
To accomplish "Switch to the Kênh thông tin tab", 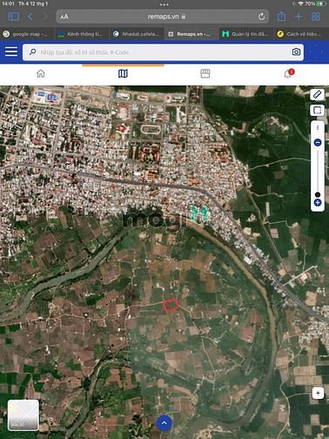I will click(82, 34).
